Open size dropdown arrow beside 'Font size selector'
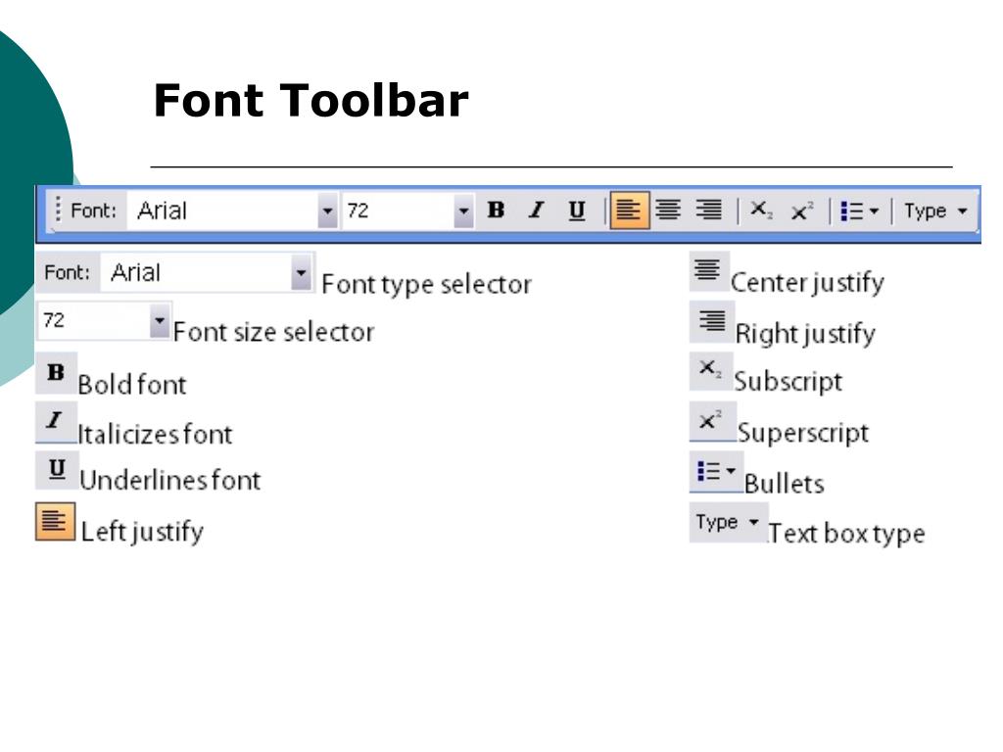The image size is (1003, 752). [x=159, y=320]
